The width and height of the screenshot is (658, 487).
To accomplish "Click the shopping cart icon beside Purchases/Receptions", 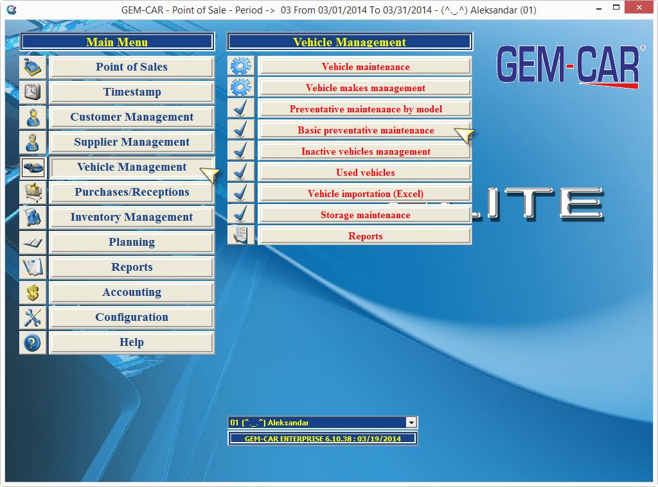I will pos(33,192).
